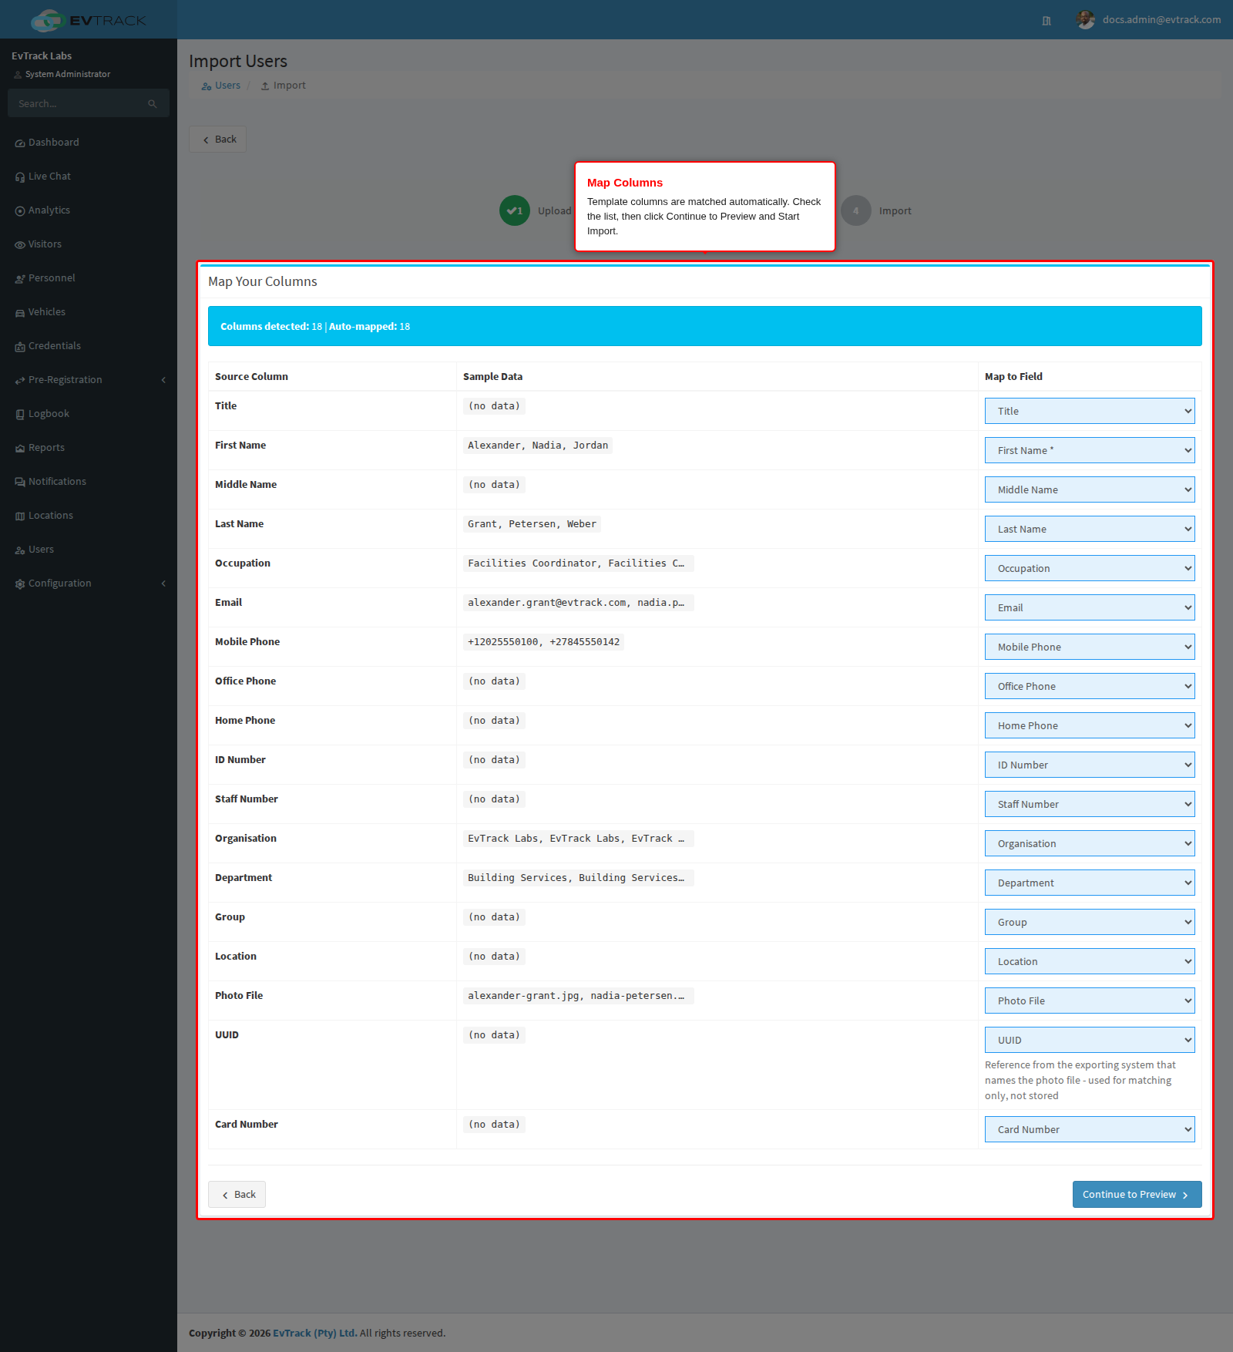
Task: Open Live Chat headset icon
Action: coord(20,177)
